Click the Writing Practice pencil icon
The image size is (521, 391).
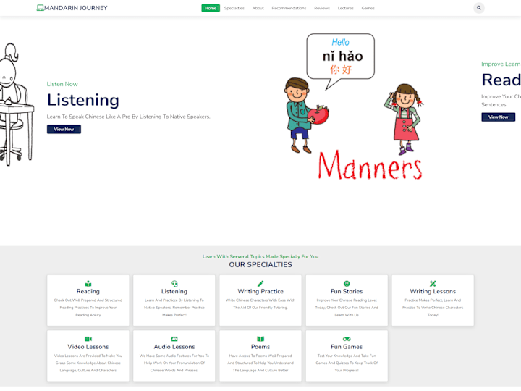[260, 284]
